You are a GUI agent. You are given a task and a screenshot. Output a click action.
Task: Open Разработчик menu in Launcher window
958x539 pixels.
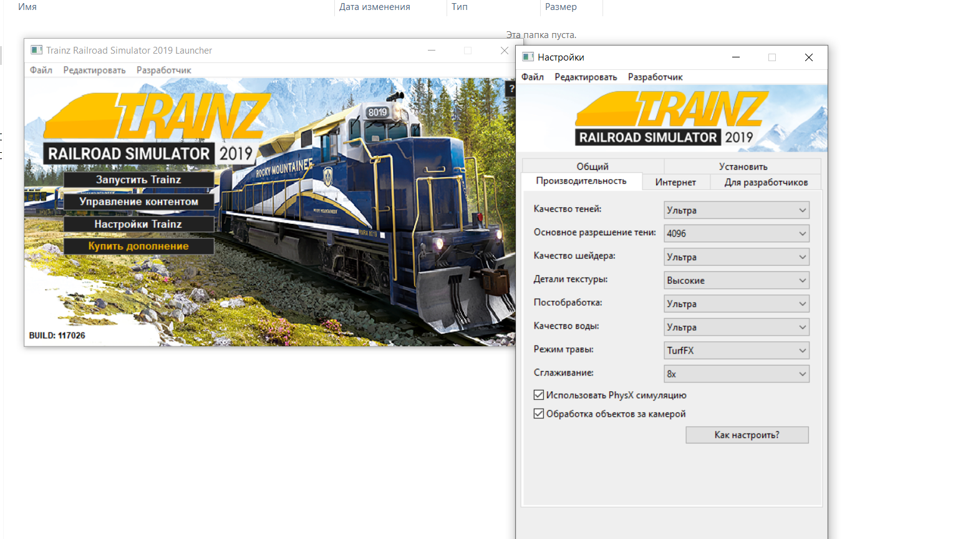coord(164,70)
